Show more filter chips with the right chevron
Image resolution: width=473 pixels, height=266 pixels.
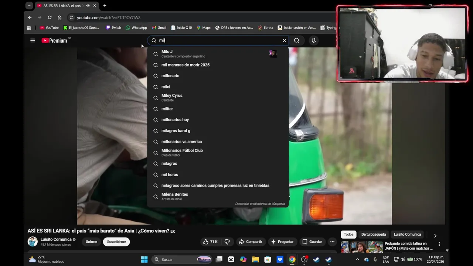click(x=435, y=235)
